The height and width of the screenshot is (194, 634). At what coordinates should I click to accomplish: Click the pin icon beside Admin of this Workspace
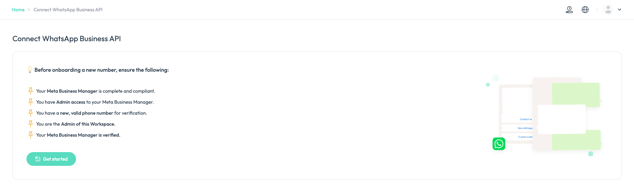(31, 124)
